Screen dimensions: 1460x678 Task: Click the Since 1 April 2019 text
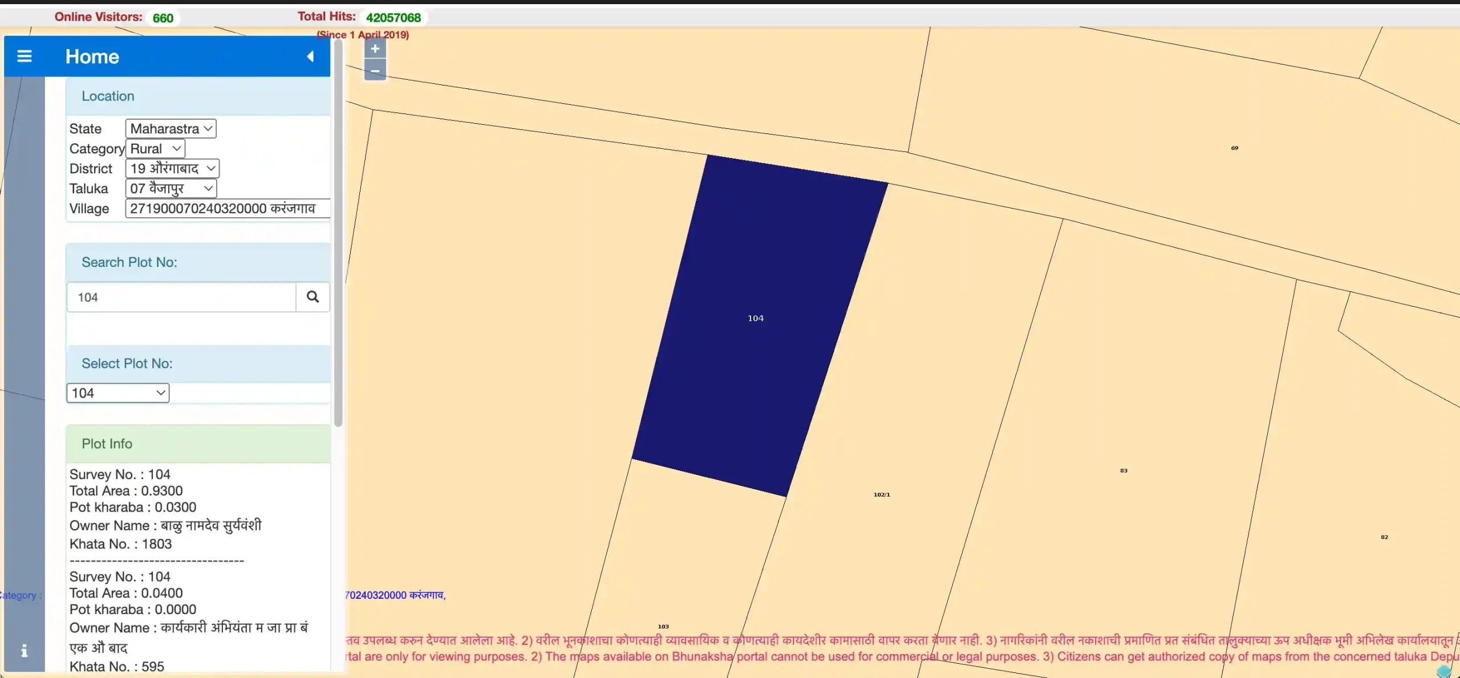pos(363,35)
